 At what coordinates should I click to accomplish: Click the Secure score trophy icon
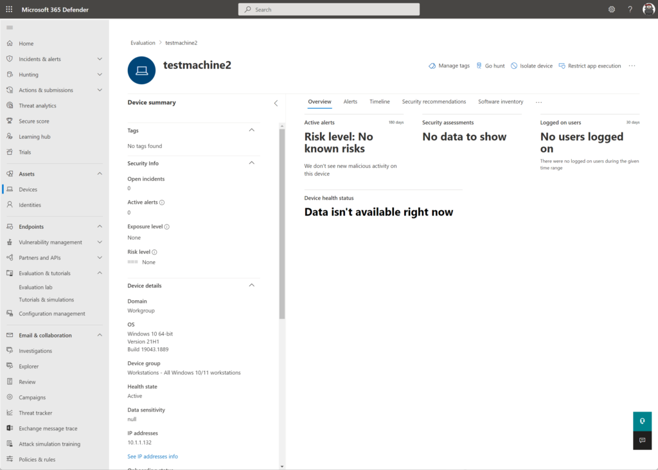tap(10, 121)
